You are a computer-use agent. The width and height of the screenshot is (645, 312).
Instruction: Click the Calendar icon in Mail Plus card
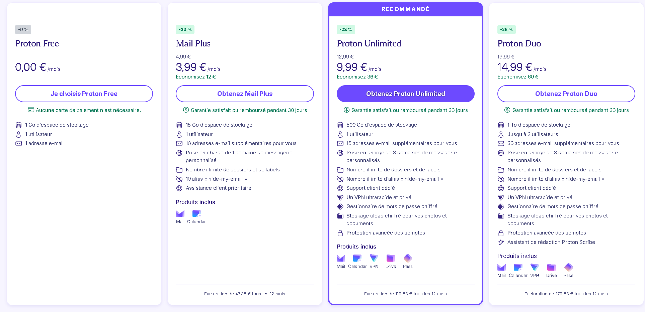[196, 213]
